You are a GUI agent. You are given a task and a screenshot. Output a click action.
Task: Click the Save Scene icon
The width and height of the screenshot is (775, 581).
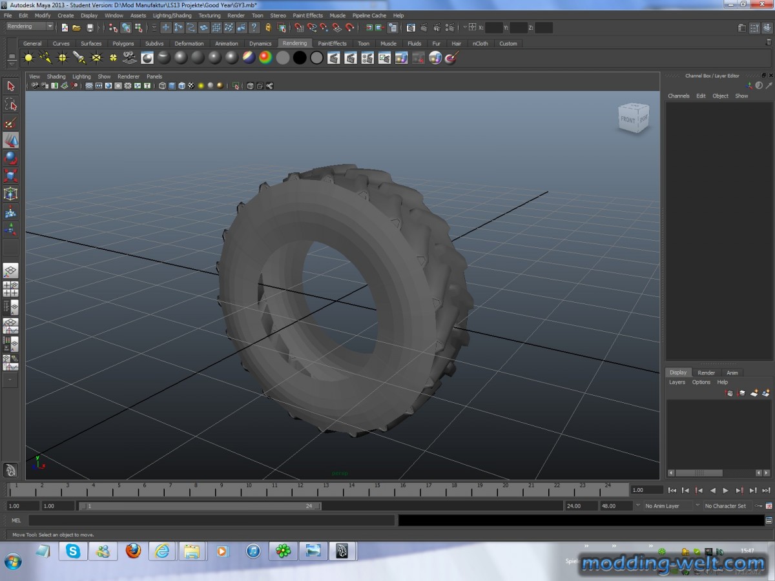pos(90,28)
